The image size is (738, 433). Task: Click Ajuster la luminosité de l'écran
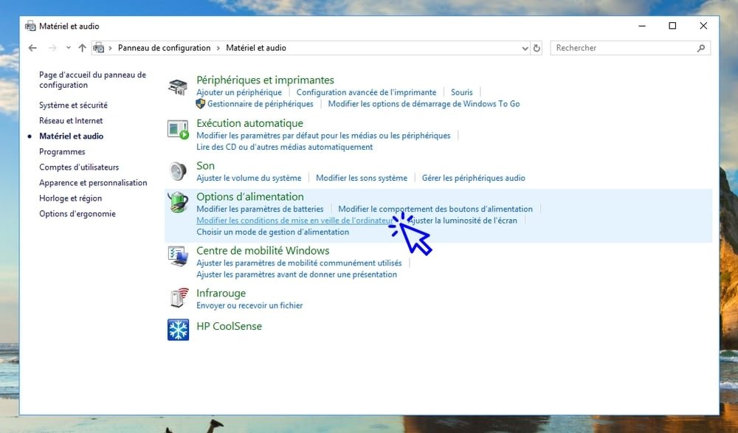pos(462,221)
